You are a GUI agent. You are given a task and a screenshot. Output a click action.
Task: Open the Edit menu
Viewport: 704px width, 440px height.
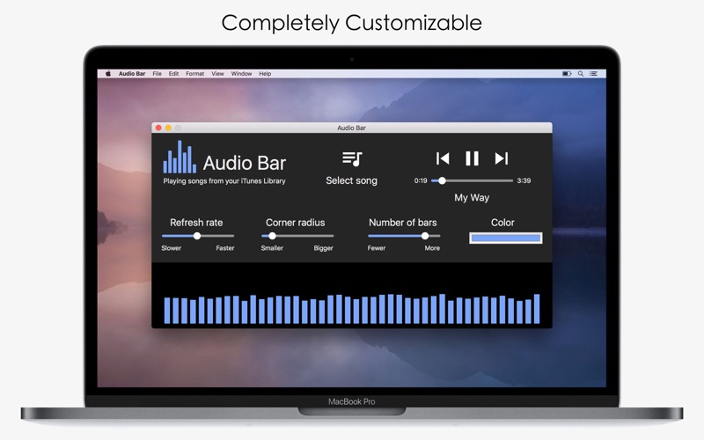(173, 74)
